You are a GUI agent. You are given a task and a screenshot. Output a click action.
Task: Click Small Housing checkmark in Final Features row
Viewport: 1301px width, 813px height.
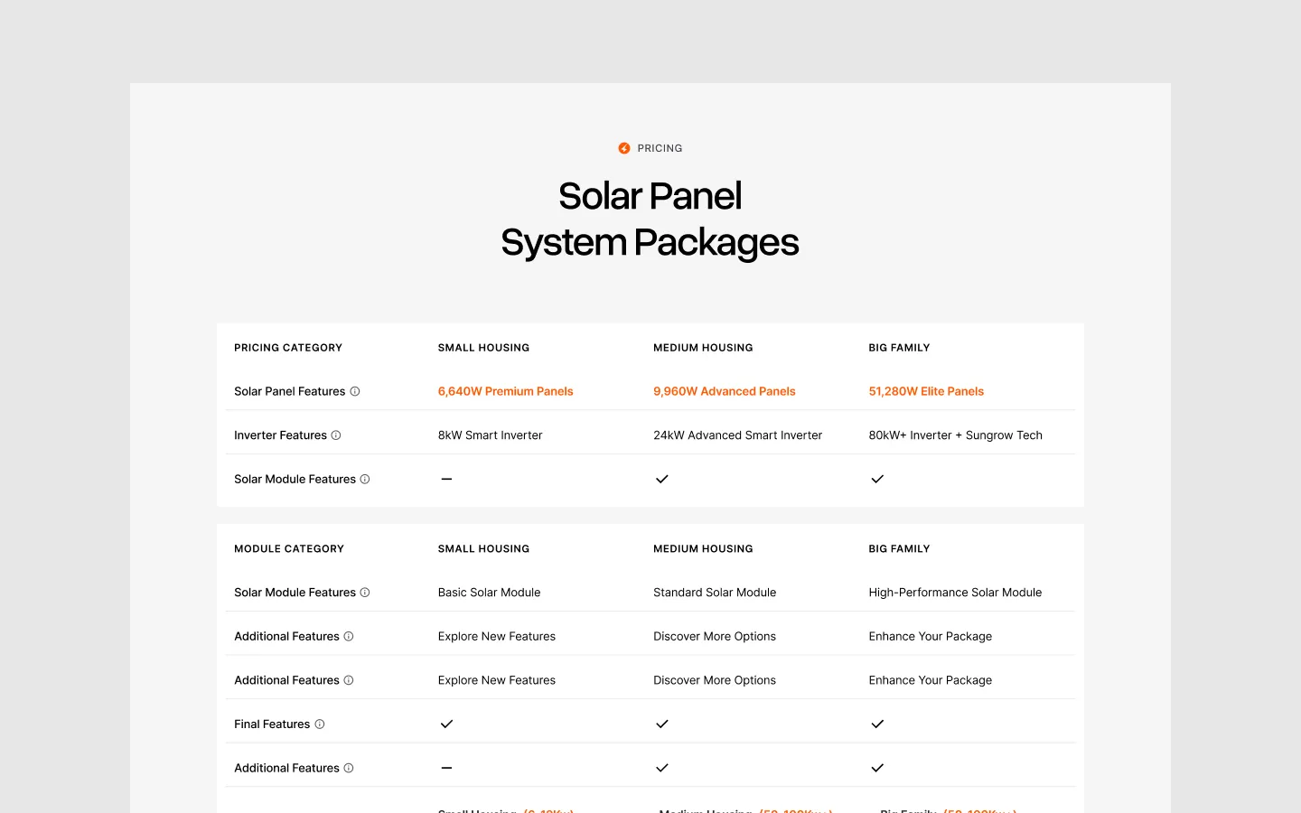pyautogui.click(x=446, y=724)
